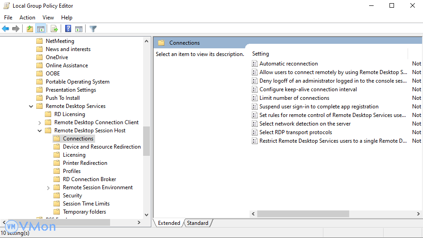Expand the Remote Desktop Connection Client node
The width and height of the screenshot is (423, 238).
pos(39,122)
